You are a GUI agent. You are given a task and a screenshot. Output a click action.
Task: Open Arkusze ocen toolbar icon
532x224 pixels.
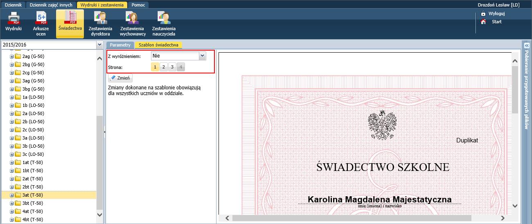coord(41,23)
